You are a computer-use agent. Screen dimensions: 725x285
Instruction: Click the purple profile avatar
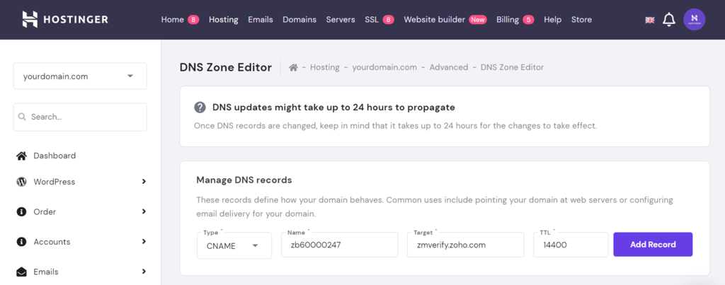click(x=694, y=20)
